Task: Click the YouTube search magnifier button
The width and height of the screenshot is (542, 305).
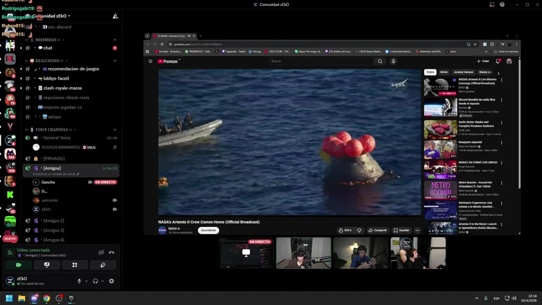Action: [x=380, y=61]
